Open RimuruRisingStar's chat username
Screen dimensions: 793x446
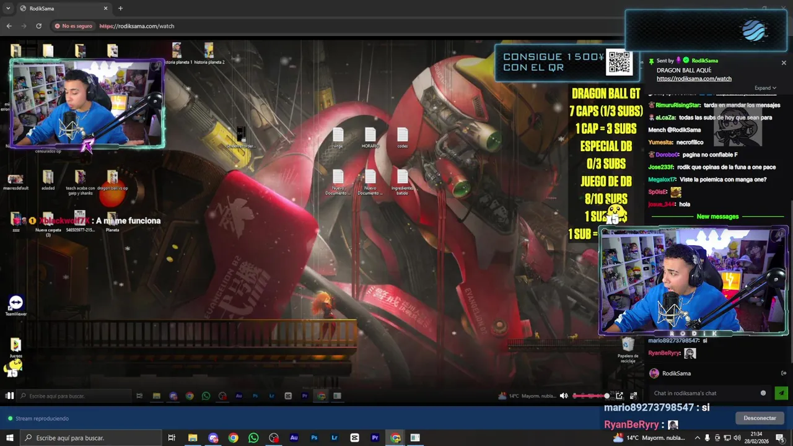678,105
